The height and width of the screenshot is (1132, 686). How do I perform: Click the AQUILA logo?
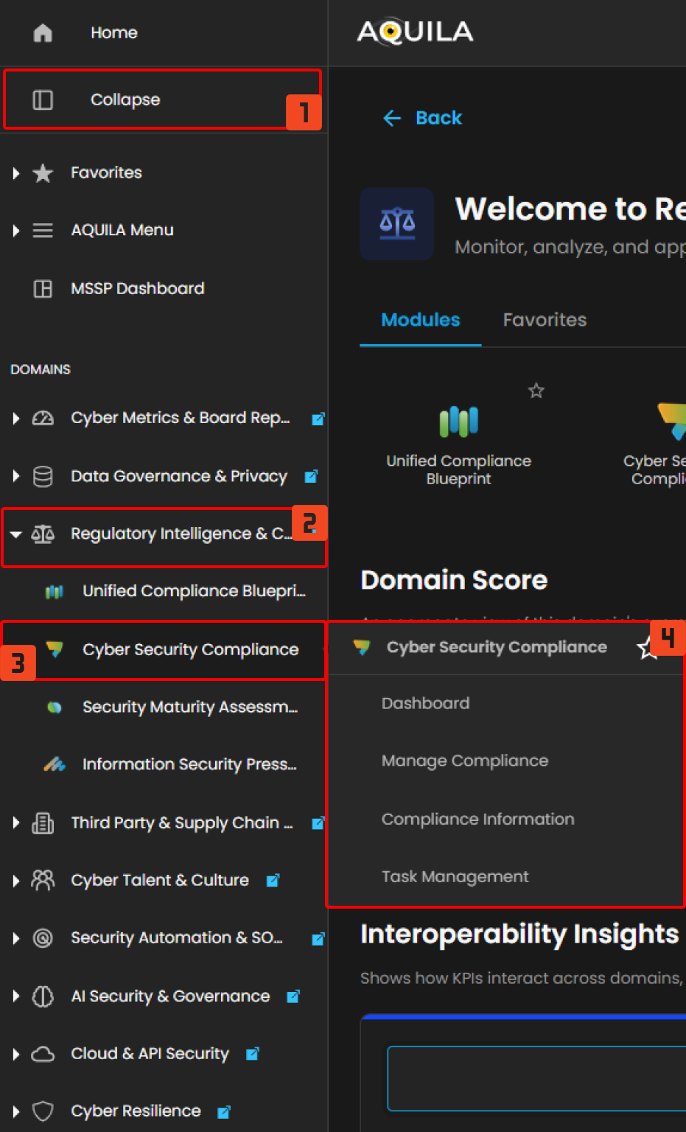point(415,32)
